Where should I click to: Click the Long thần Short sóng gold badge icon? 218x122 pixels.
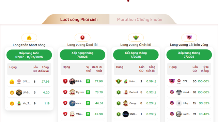pos(29,38)
